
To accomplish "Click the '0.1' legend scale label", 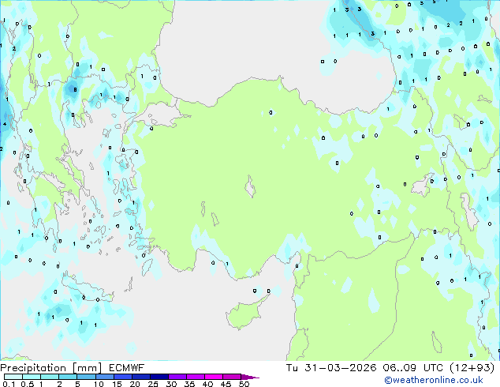I will (x=9, y=384).
